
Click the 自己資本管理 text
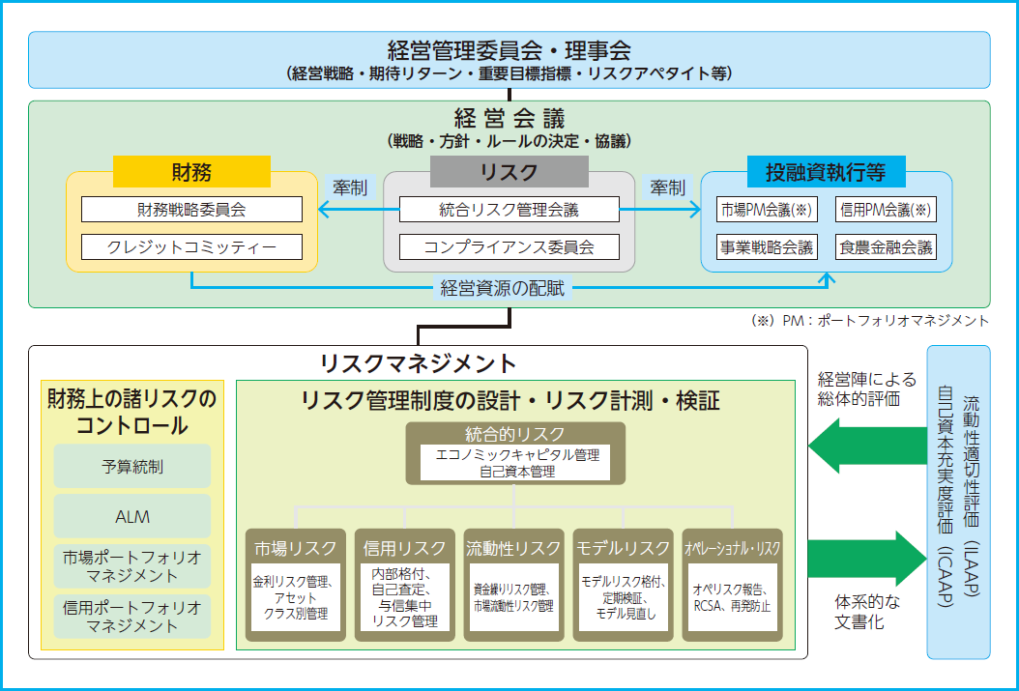click(517, 472)
